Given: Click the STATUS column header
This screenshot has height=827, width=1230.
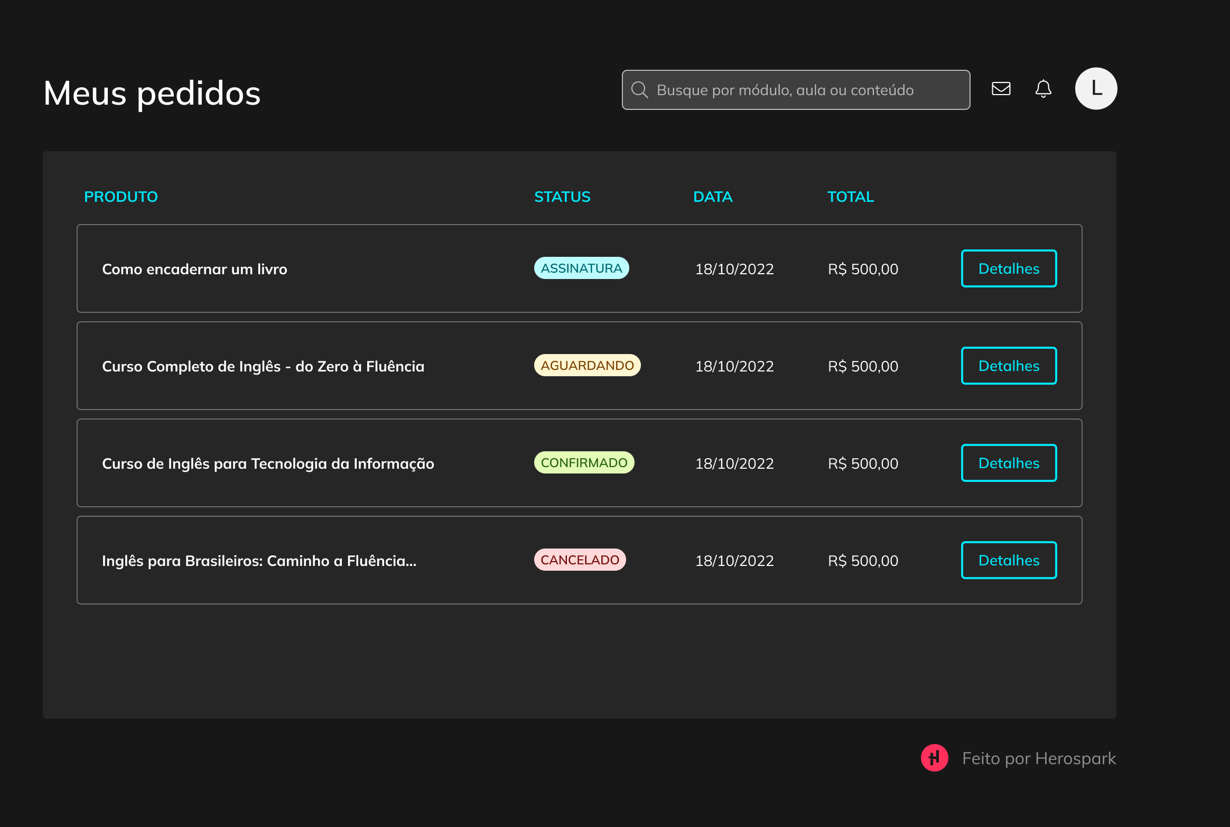Looking at the screenshot, I should [x=562, y=197].
